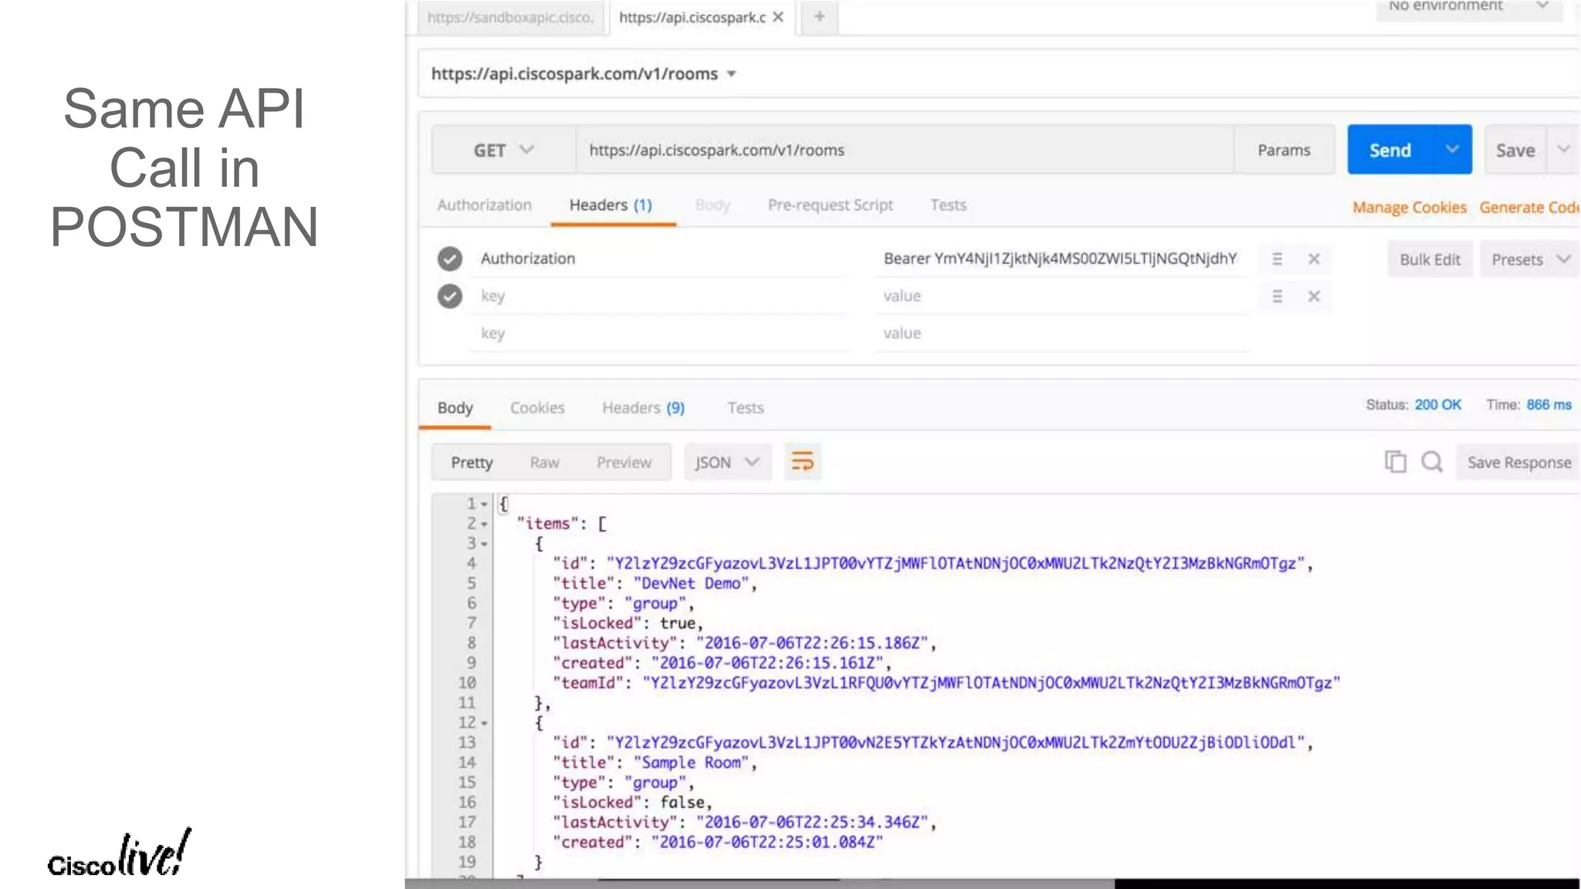Remove the empty key row with its X icon
The width and height of the screenshot is (1581, 889).
(x=1314, y=296)
